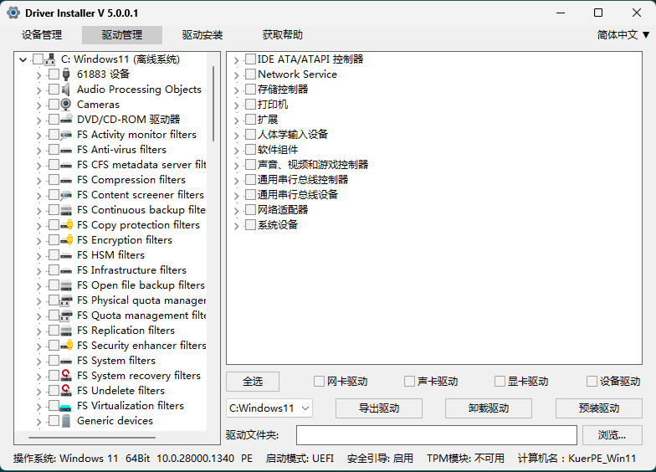The height and width of the screenshot is (472, 656).
Task: Click the 卸载驱动 button
Action: pyautogui.click(x=489, y=408)
